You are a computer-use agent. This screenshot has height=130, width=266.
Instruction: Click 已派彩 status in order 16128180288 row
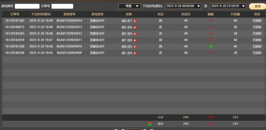(x=257, y=53)
